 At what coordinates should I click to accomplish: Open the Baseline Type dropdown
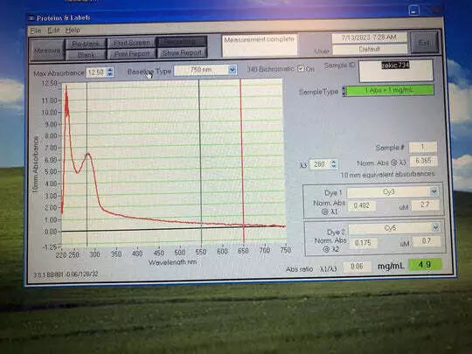(232, 70)
